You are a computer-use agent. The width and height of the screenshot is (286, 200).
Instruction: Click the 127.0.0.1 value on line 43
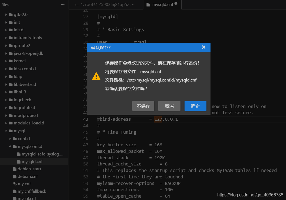pyautogui.click(x=166, y=119)
